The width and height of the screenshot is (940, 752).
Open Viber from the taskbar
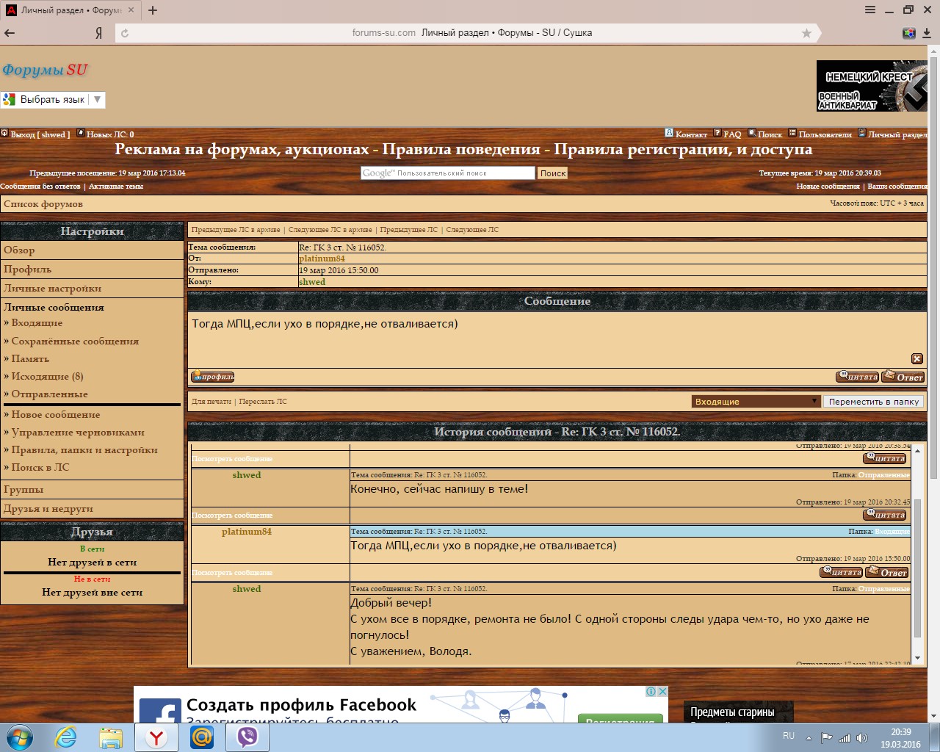(x=247, y=737)
